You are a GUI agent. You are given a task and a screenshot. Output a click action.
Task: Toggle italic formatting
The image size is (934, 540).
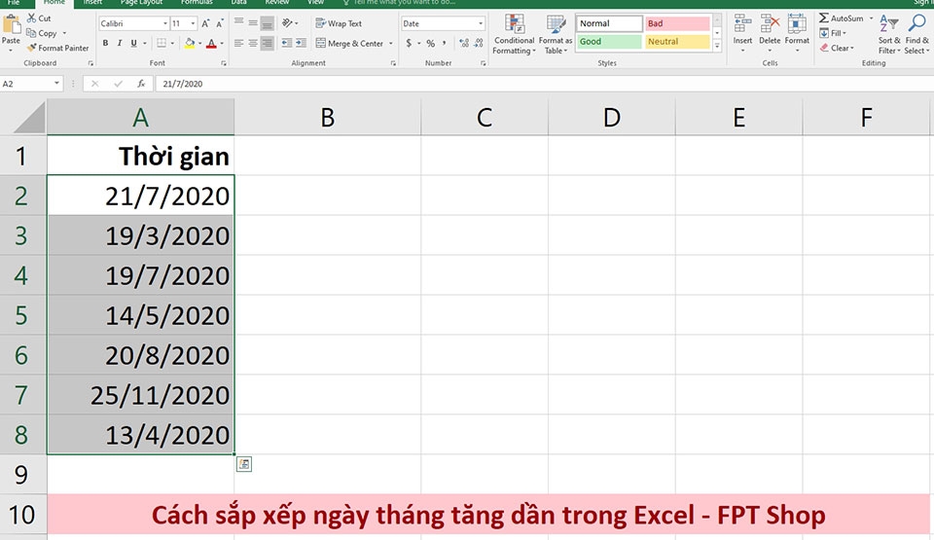119,43
